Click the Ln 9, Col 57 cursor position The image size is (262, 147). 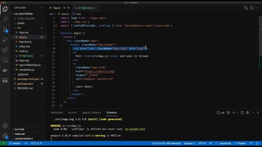[167, 143]
